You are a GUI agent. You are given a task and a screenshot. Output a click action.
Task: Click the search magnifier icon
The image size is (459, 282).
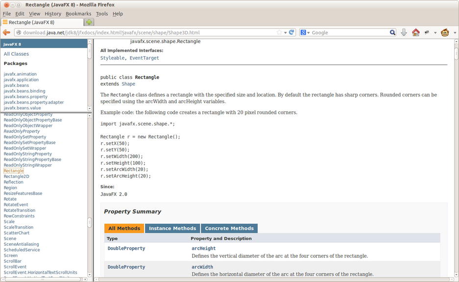pos(392,33)
